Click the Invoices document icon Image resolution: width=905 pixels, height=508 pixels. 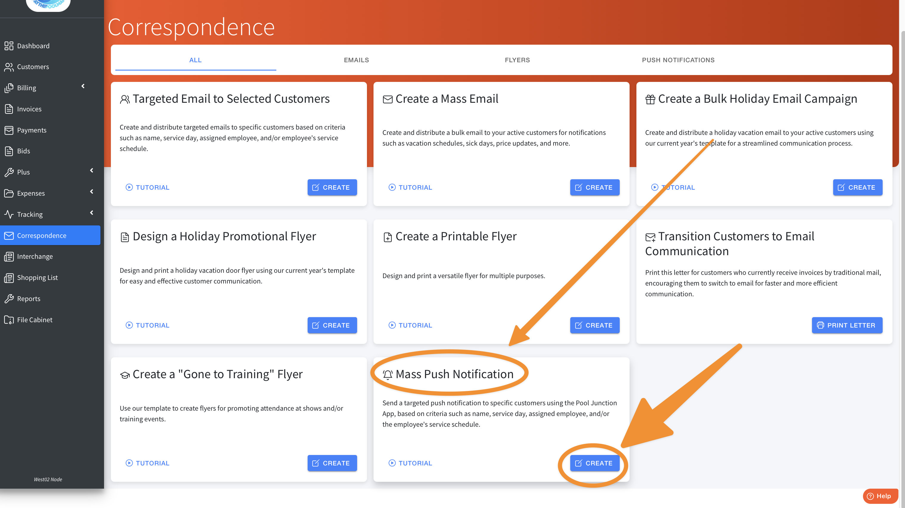coord(9,109)
